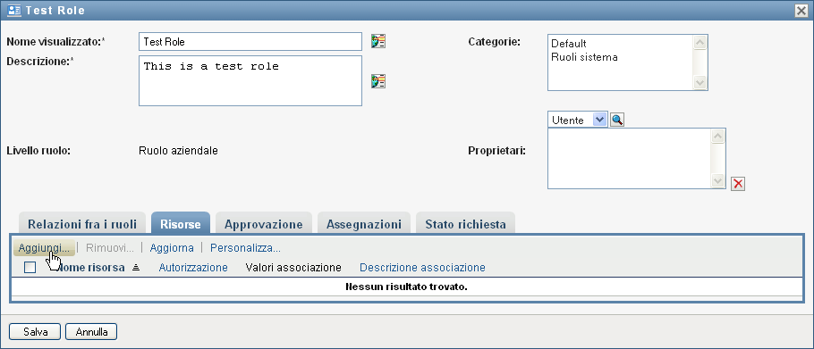Click Test Role title bar icon

(x=14, y=11)
